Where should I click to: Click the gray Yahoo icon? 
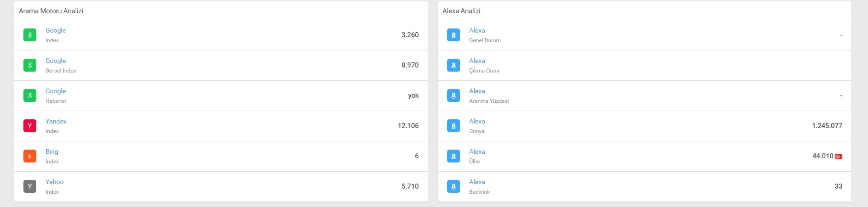click(30, 186)
